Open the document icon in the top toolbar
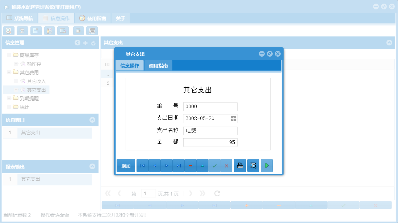 36,31
